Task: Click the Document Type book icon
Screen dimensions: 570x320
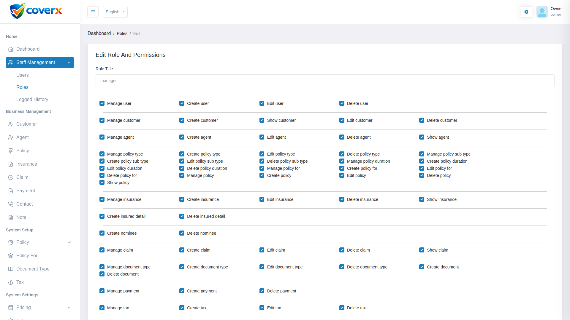Action: coord(11,269)
